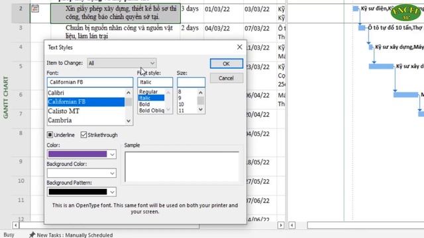The height and width of the screenshot is (238, 424).
Task: Click start date 01/03/22 cell
Action: (x=223, y=13)
